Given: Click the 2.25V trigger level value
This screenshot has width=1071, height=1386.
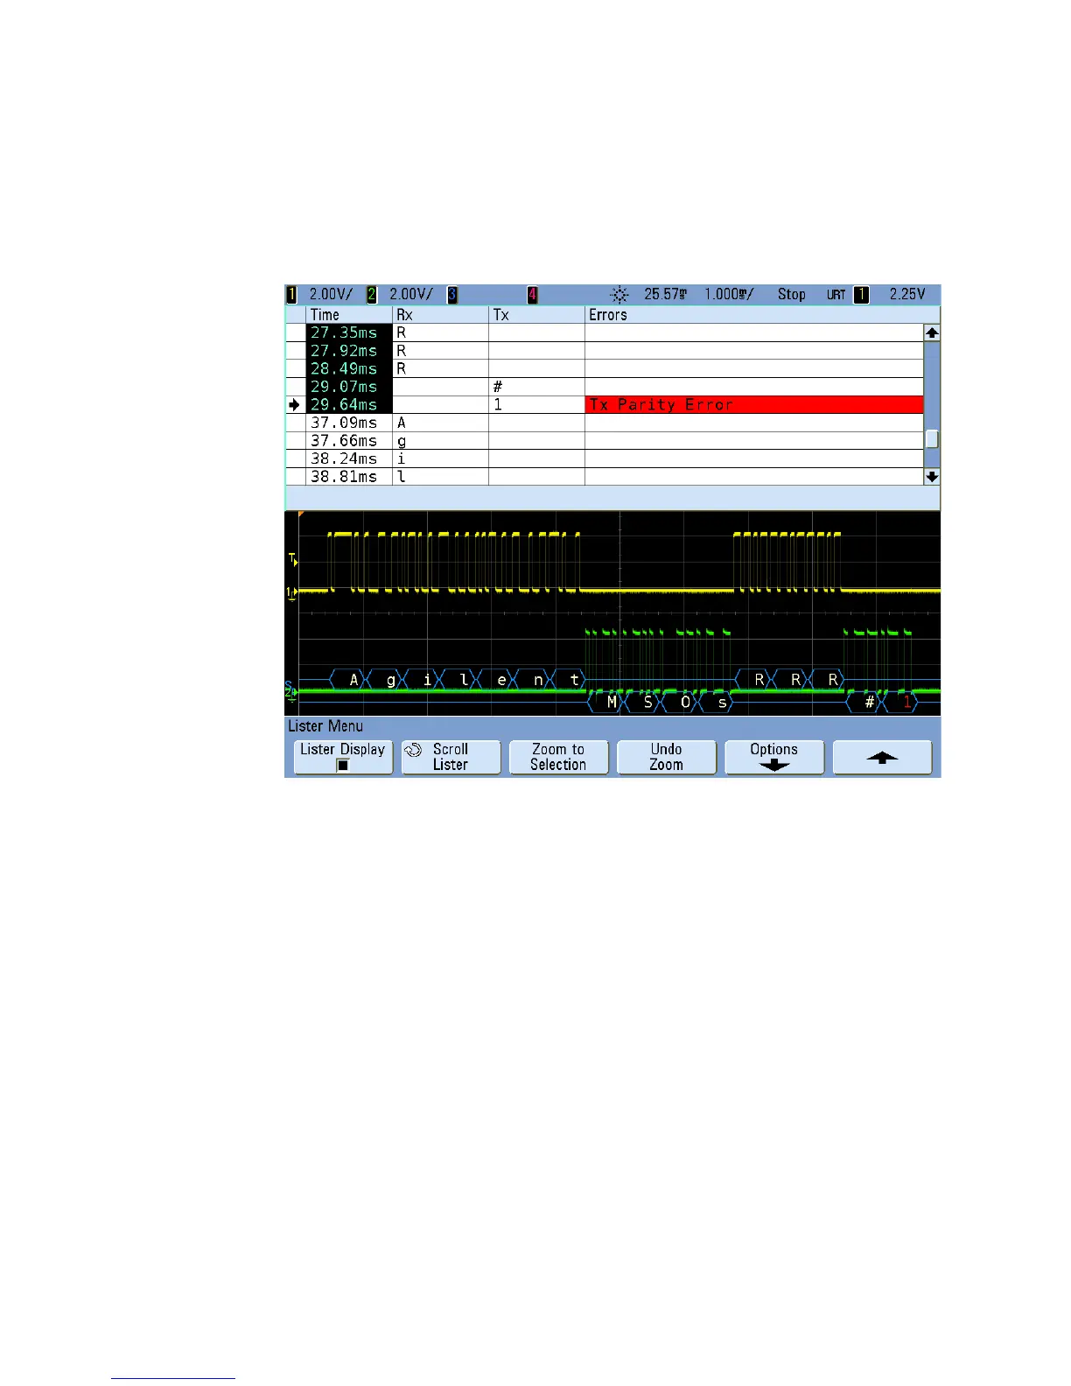Looking at the screenshot, I should 907,295.
